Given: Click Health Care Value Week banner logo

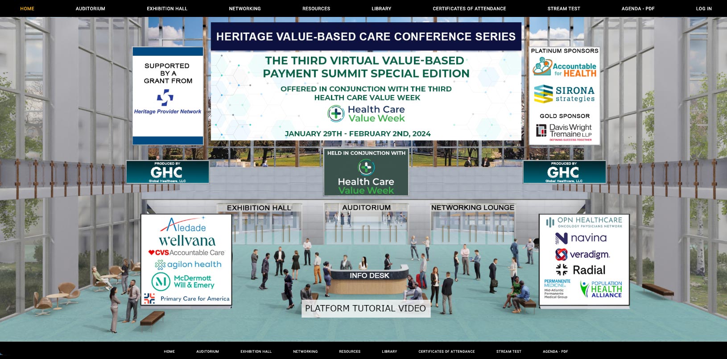Looking at the screenshot, I should pos(366,114).
